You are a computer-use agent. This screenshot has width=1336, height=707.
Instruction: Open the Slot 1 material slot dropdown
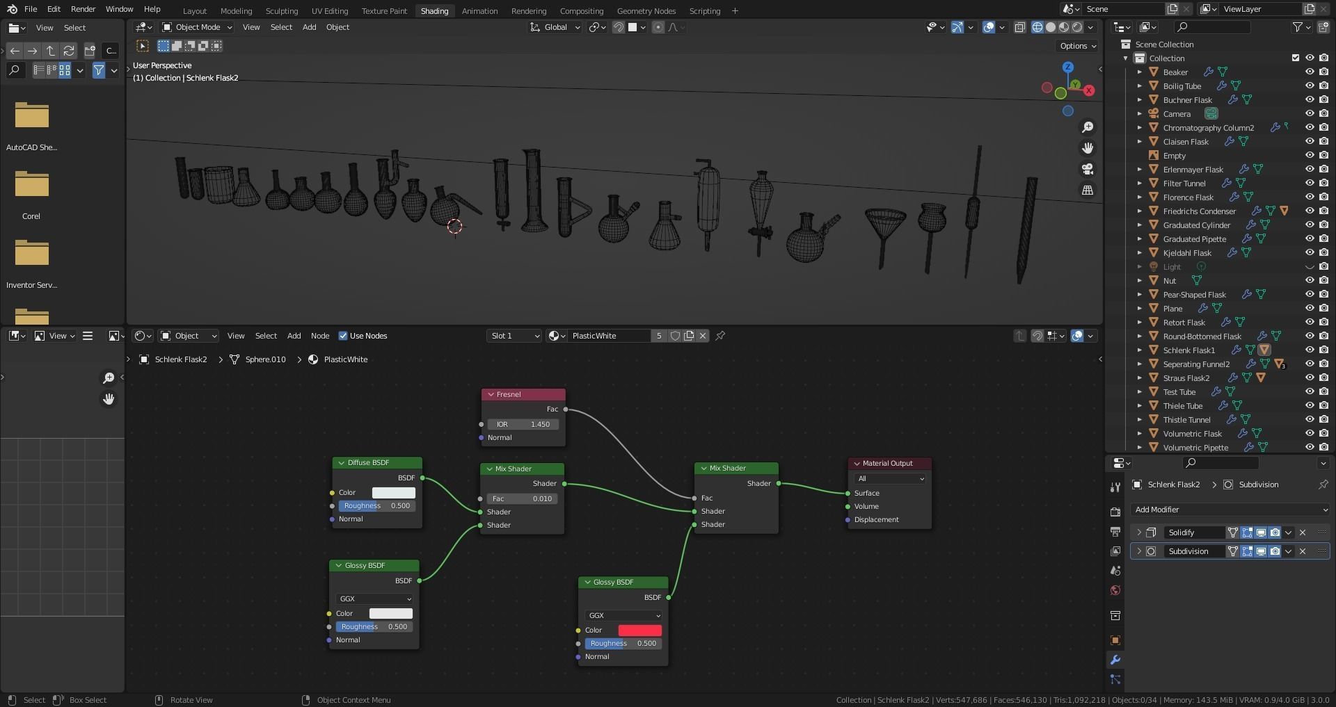click(514, 336)
